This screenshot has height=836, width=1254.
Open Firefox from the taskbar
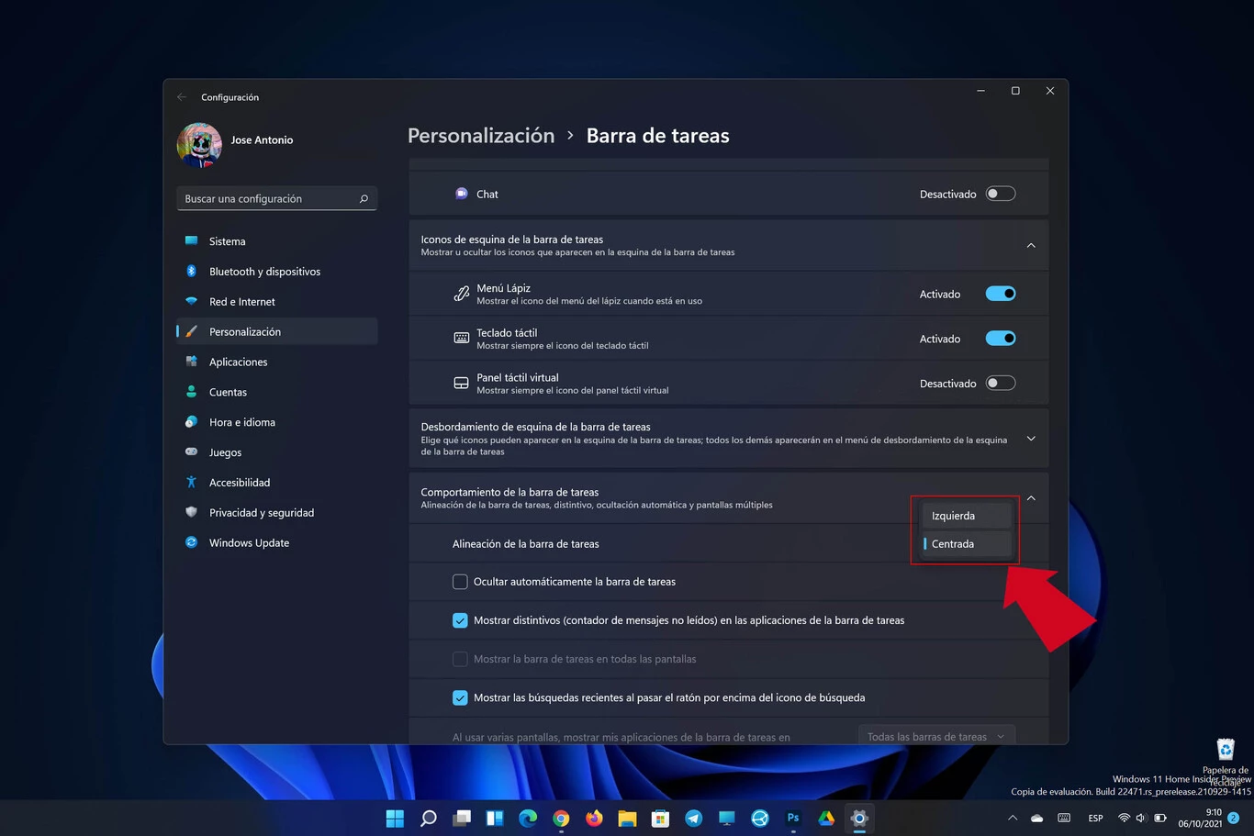pyautogui.click(x=594, y=819)
